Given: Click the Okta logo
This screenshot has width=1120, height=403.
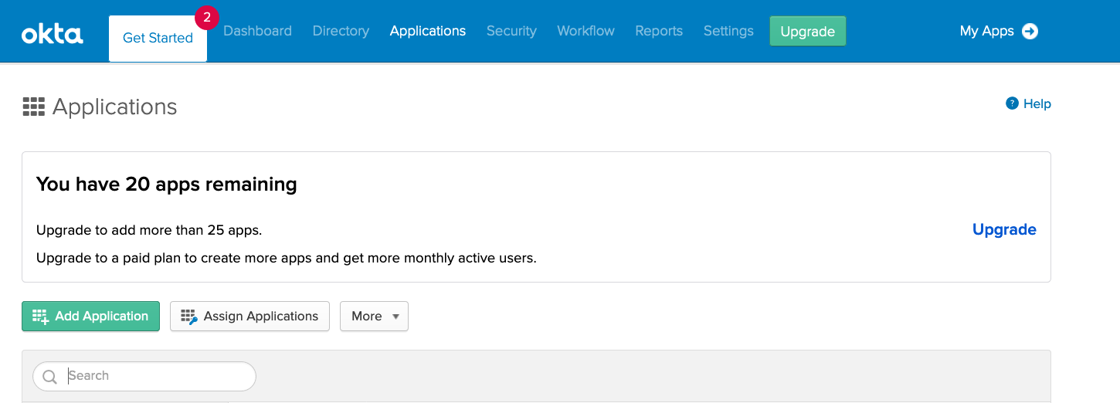Looking at the screenshot, I should 52,33.
